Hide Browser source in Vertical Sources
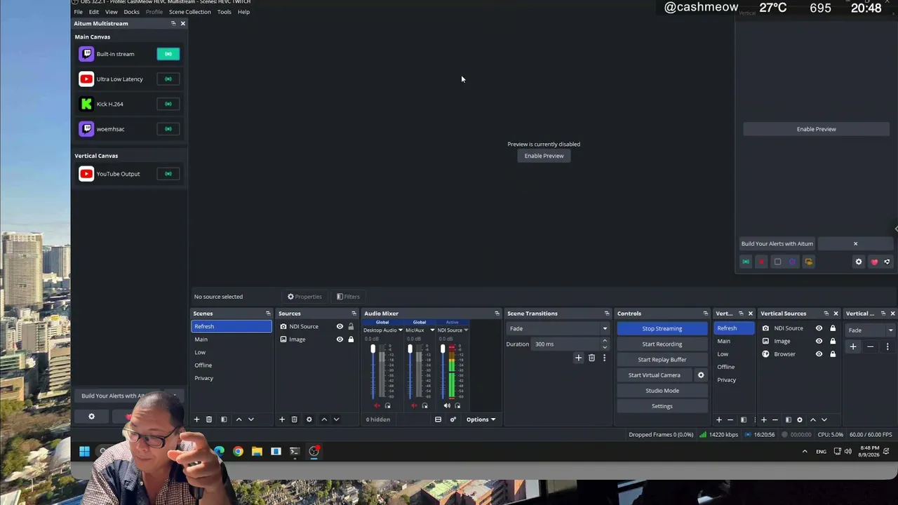The height and width of the screenshot is (505, 898). click(819, 354)
